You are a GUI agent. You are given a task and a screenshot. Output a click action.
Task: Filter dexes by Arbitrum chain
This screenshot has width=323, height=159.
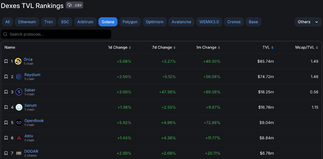pos(85,22)
